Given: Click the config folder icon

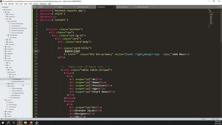Looking at the screenshot, I should click(x=6, y=51).
